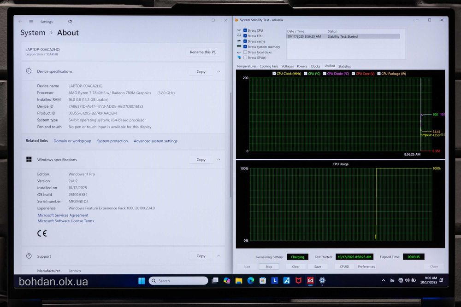The height and width of the screenshot is (307, 461).
Task: Go back with the Settings back arrow
Action: (20, 22)
